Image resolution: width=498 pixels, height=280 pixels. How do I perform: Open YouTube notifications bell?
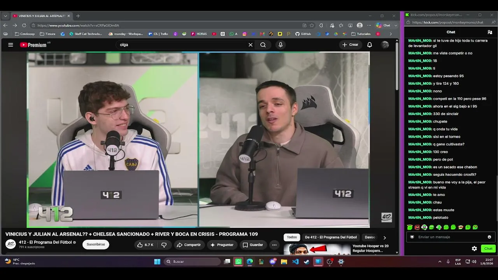coord(370,45)
